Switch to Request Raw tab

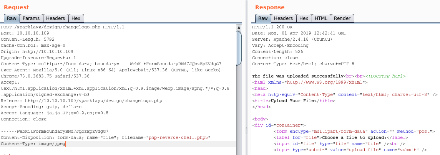12,18
